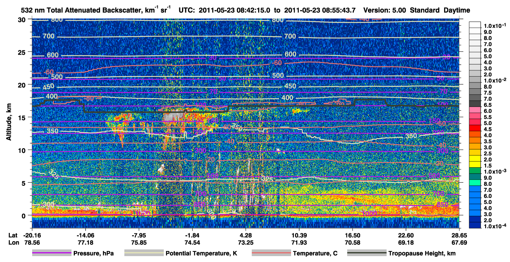Click colorbar label '5.5'
Viewport: 510px width, 262px height.
click(488, 117)
